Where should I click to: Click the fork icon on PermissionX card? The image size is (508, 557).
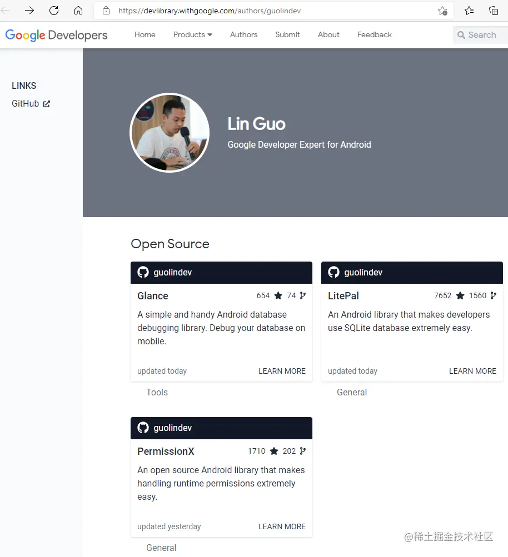click(x=302, y=451)
